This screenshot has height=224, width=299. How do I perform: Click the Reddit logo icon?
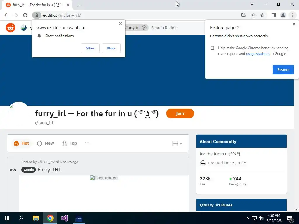click(11, 28)
